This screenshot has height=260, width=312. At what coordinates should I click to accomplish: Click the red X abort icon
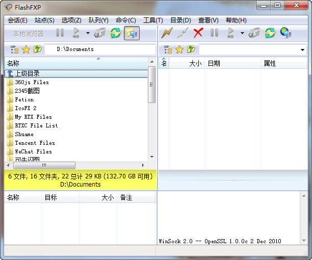[198, 33]
